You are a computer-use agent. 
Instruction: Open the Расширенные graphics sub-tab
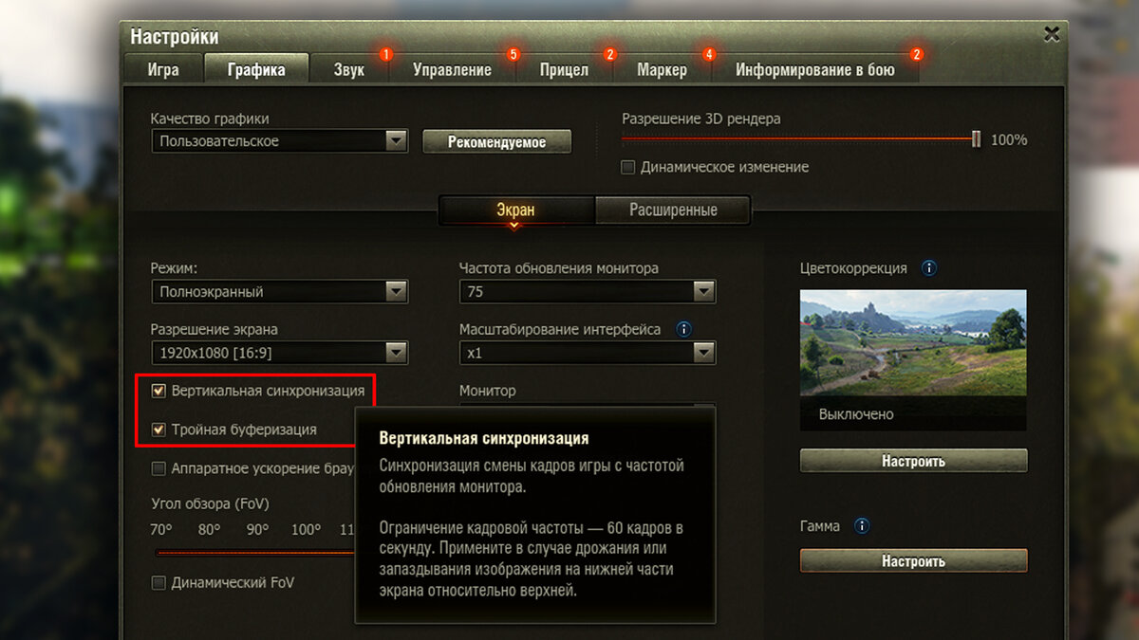click(673, 210)
